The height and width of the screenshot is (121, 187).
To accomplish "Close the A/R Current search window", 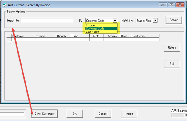I will (x=180, y=5).
